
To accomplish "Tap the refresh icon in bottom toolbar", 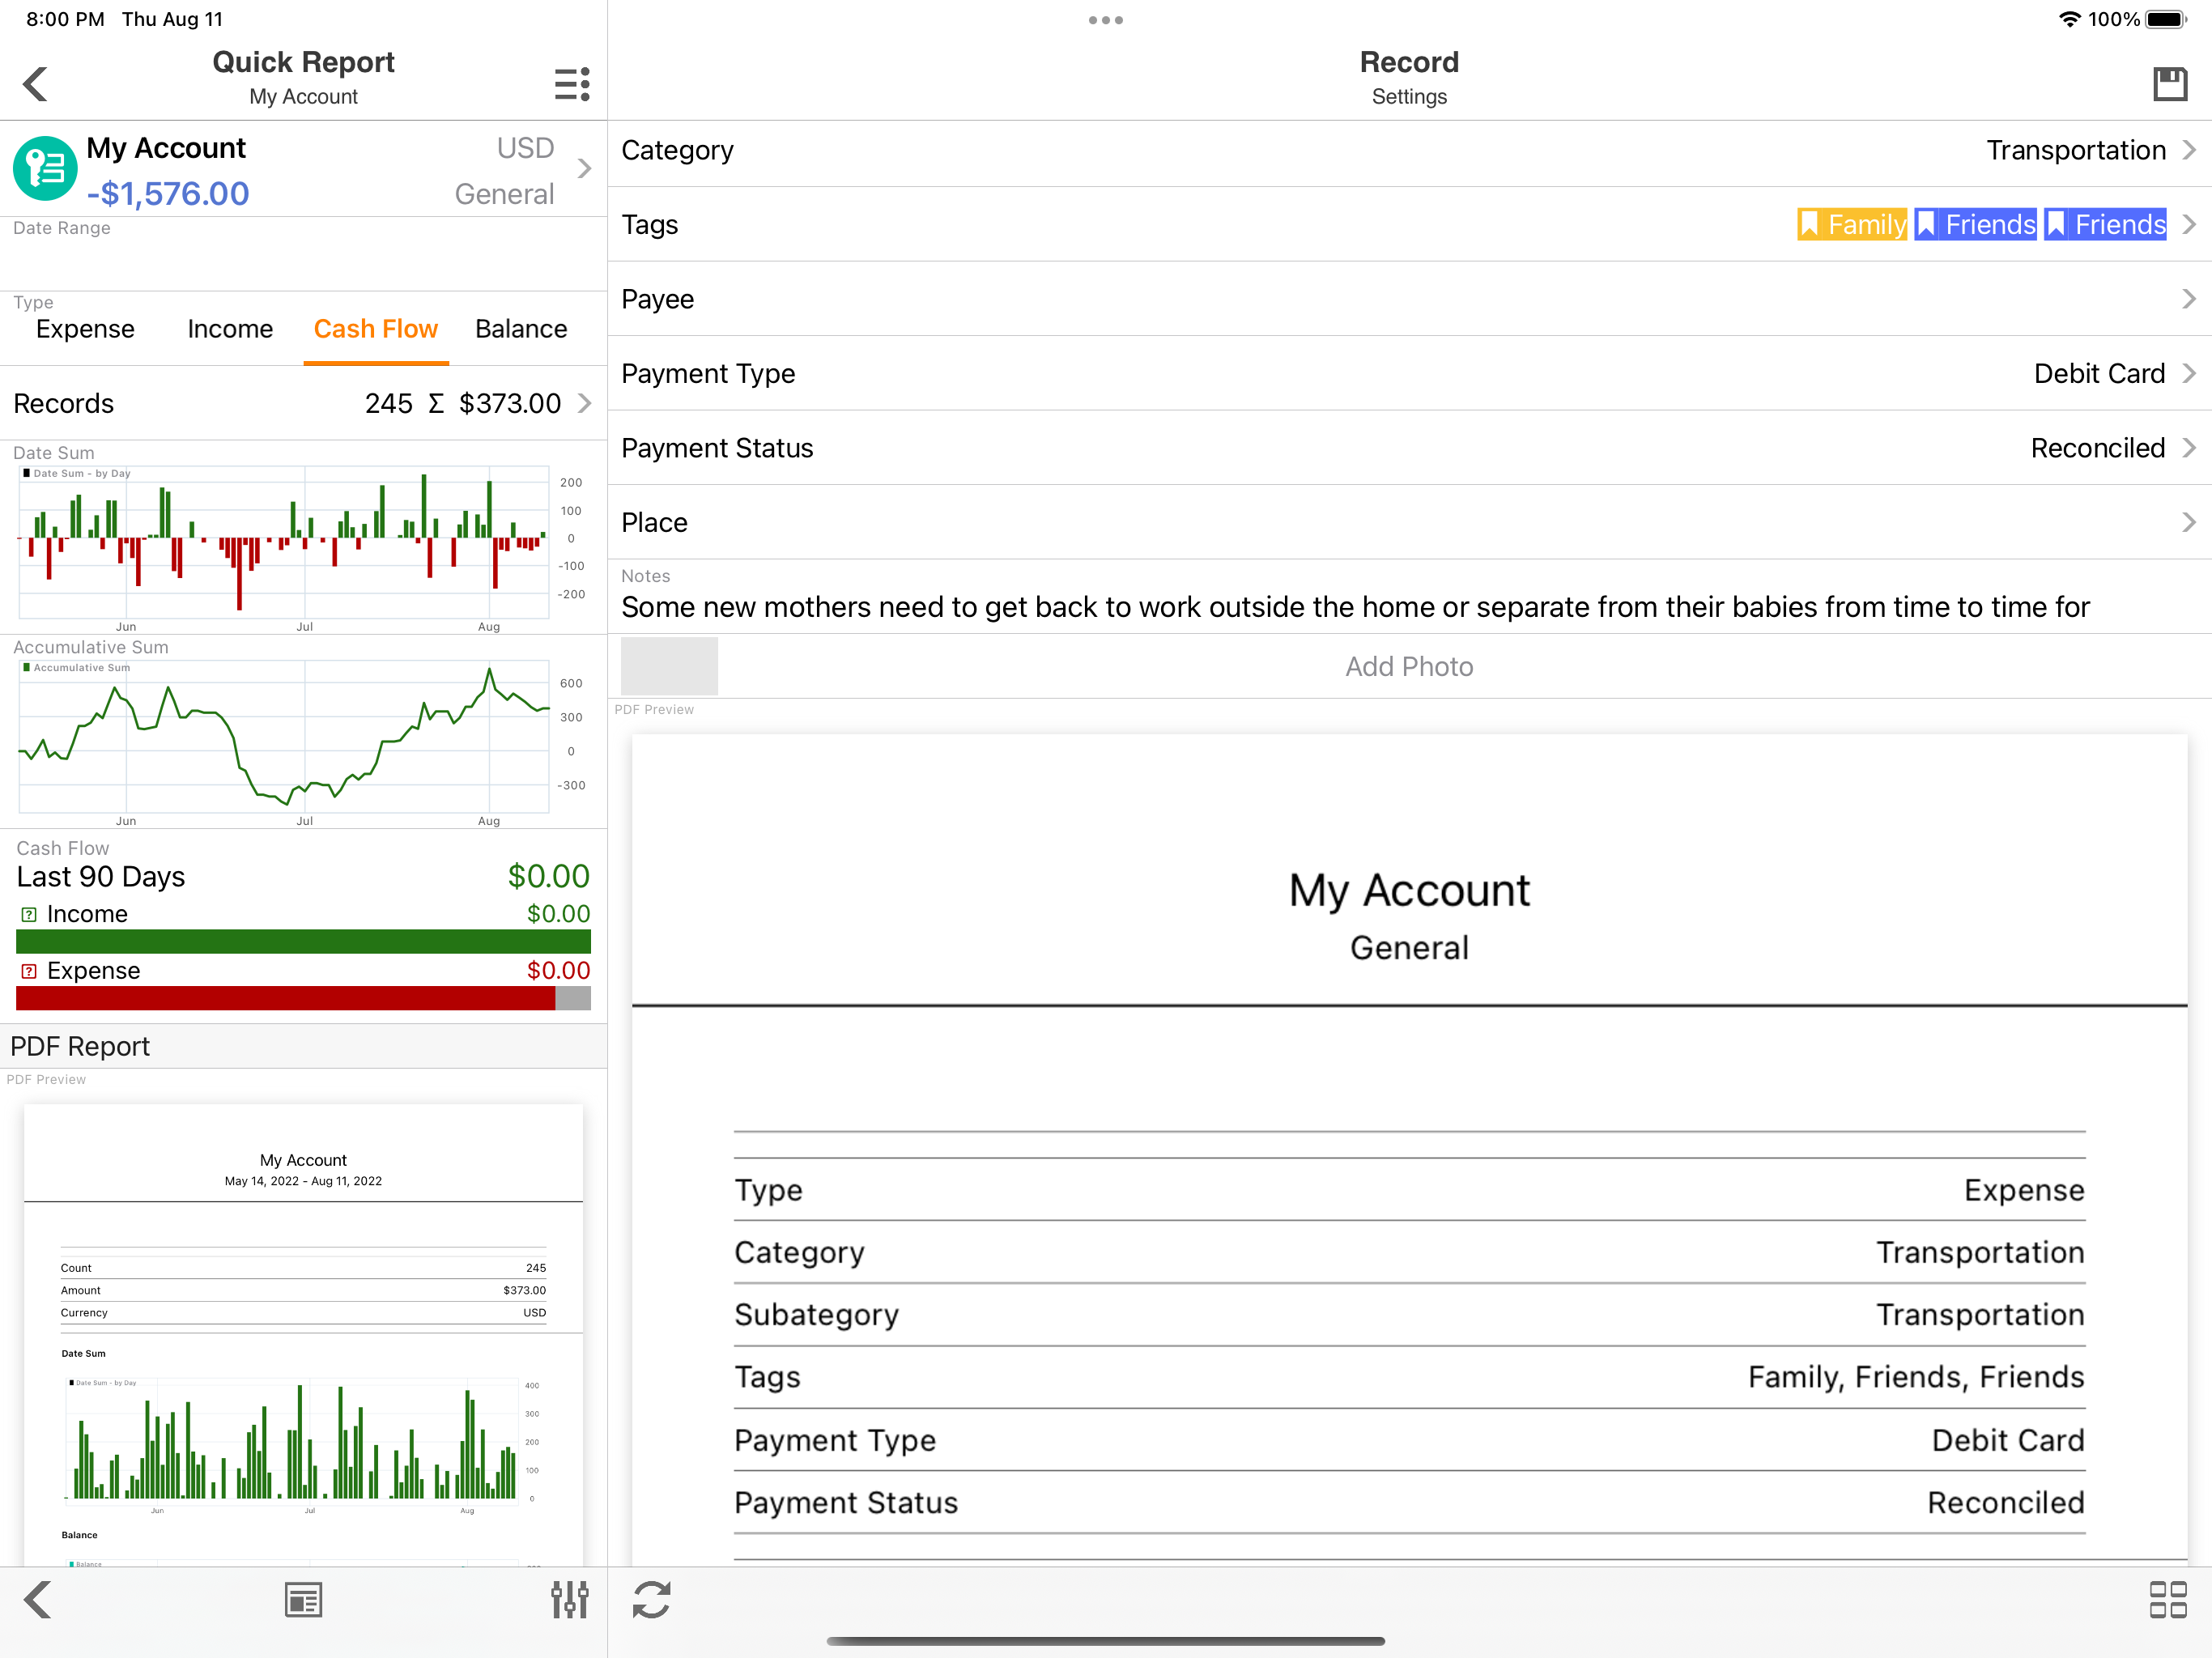I will pyautogui.click(x=651, y=1599).
